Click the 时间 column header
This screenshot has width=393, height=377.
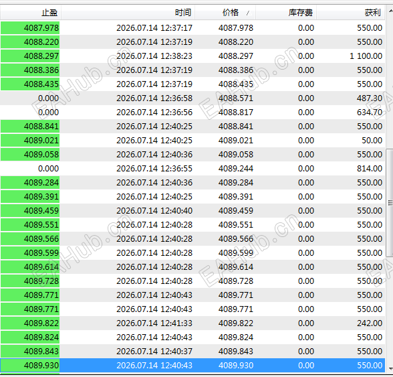(x=128, y=13)
